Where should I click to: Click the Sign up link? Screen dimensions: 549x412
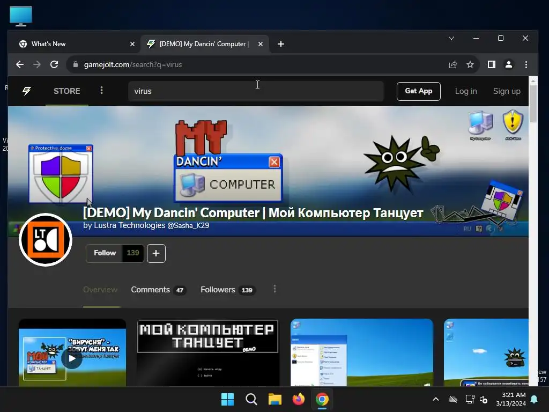506,91
